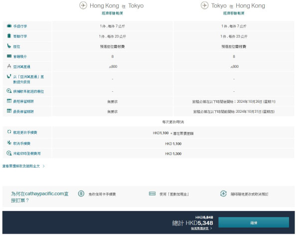299x237 pixels.
Task: Click the 以「亞洲萬里通」里數提升級別 label
Action: point(28,79)
